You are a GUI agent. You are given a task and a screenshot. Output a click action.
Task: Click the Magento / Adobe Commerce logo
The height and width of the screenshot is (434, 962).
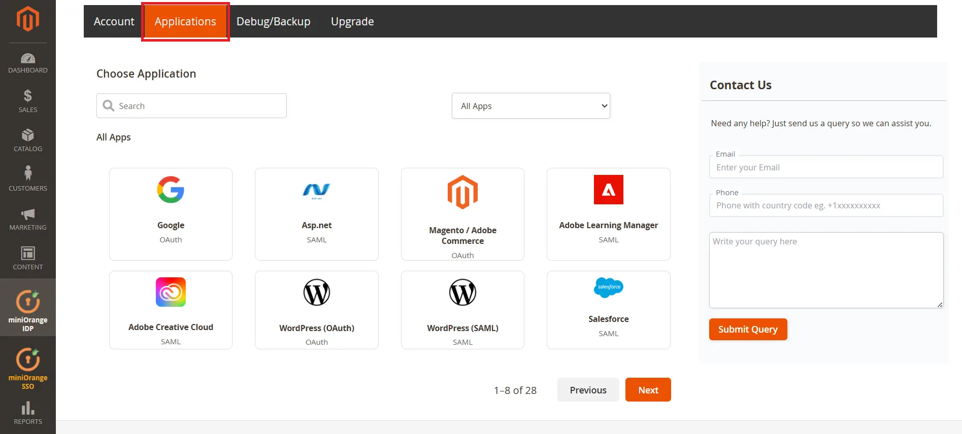[x=462, y=192]
